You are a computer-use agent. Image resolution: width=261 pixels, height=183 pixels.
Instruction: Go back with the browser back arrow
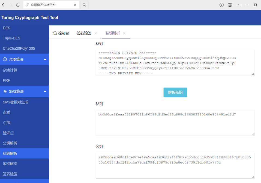click(x=3, y=5)
